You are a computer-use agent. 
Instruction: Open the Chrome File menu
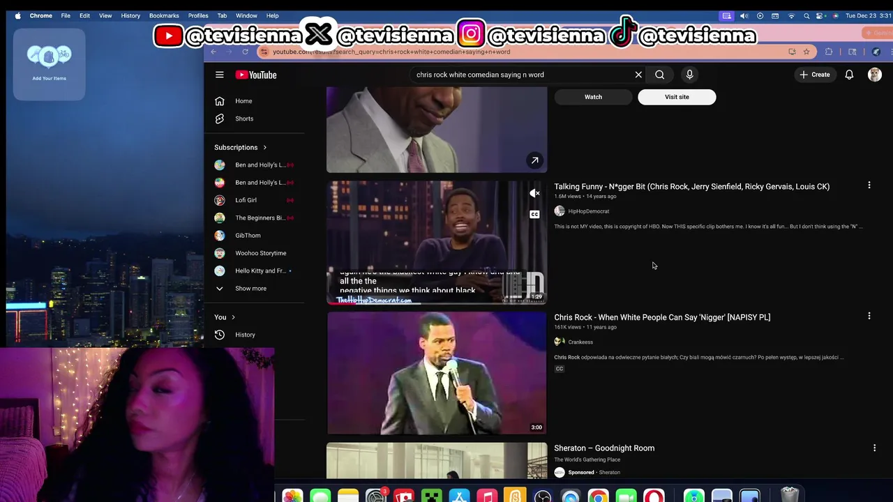pos(66,15)
